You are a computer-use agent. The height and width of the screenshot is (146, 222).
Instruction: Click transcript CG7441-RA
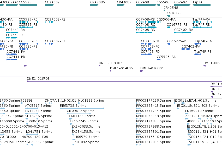[12, 32]
